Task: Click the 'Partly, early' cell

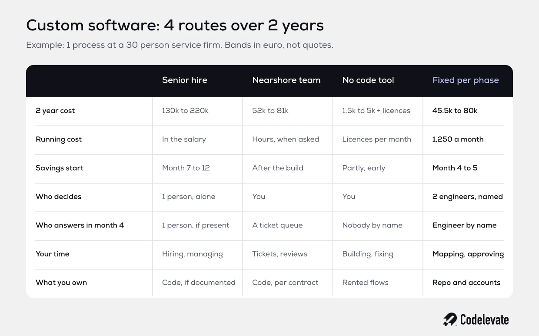Action: (364, 168)
